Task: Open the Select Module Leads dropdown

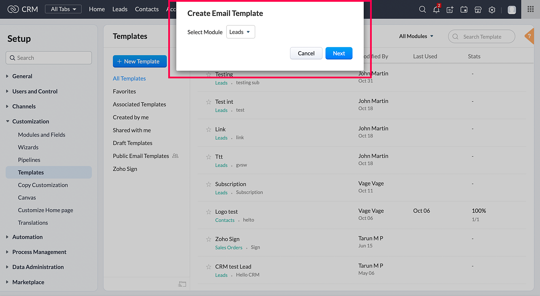Action: coord(240,32)
